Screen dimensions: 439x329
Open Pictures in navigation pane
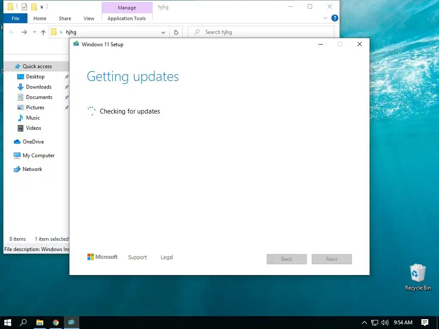(35, 108)
